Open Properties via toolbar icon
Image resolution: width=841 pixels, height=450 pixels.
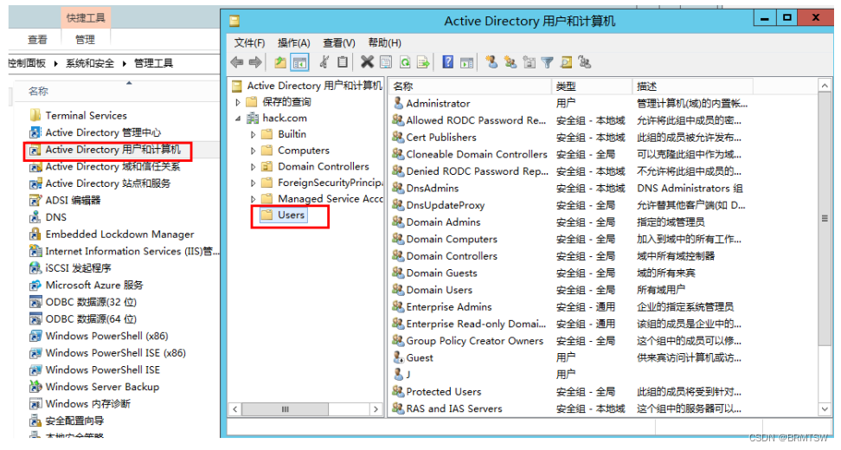tap(386, 62)
